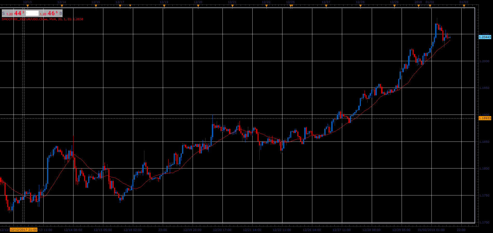
Task: Click the 1.1750 price axis label
Action: [484, 195]
